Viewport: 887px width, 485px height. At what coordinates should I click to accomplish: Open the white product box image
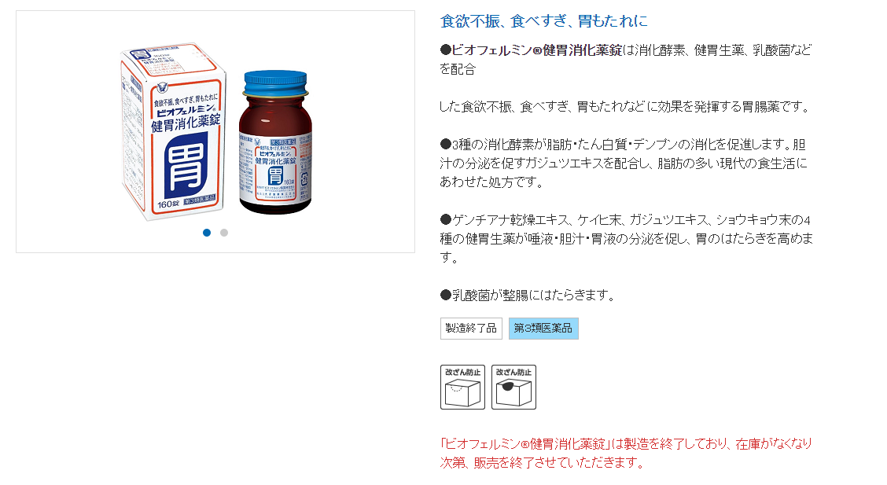click(x=174, y=131)
